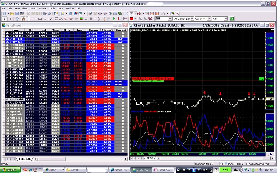Select the CTGC-FXC tab in PricePage3
Screen dimensions: 277x173
25,159
